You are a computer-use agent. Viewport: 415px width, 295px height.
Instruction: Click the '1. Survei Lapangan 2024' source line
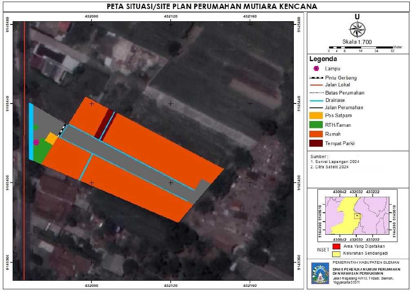(335, 162)
